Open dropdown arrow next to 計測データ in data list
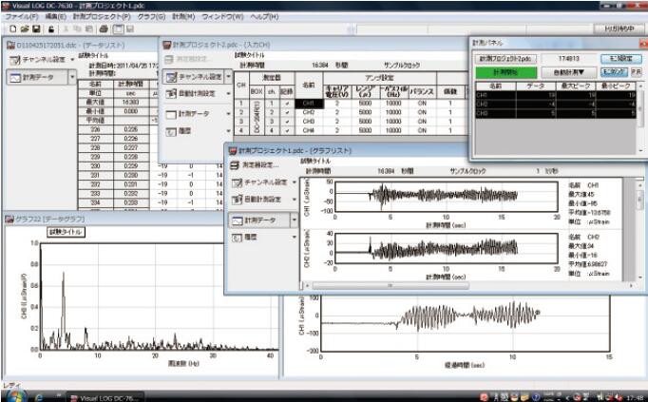The width and height of the screenshot is (648, 402). coord(72,77)
